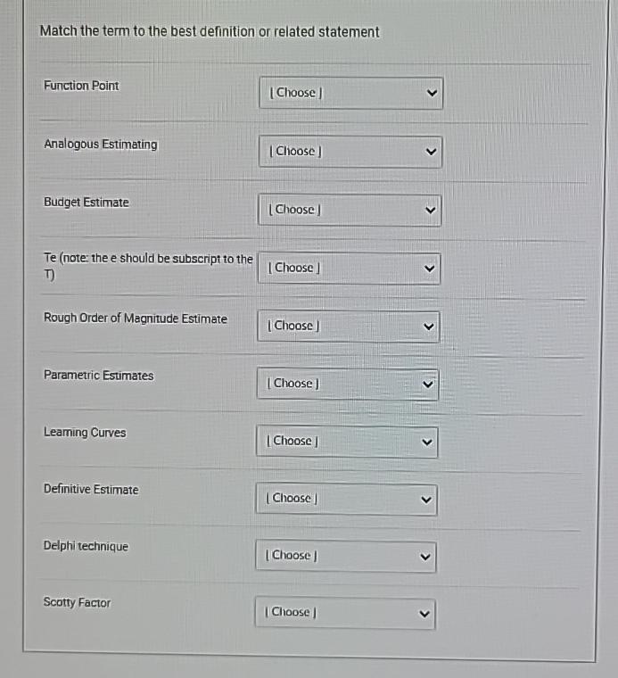Screen dimensions: 618x678
Task: Click the chevron arrow beside Scotty Factor
Action: coord(424,614)
